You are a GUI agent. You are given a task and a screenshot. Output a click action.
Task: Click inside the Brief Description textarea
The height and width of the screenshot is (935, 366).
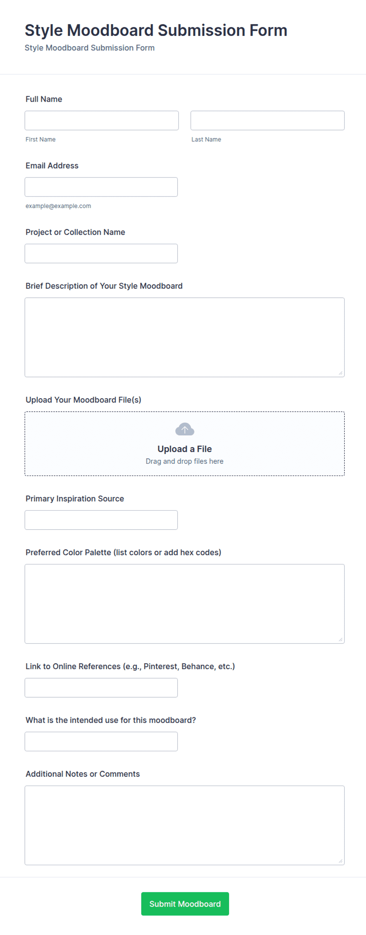[x=185, y=337]
